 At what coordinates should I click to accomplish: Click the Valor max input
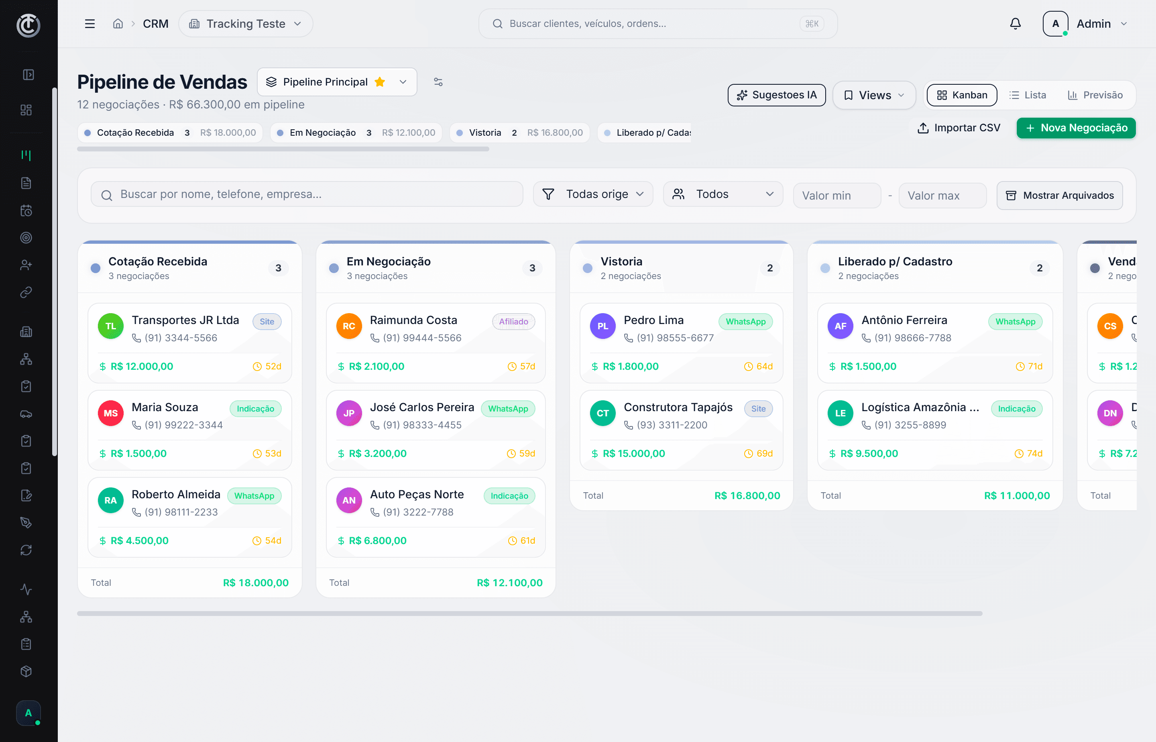[x=942, y=195]
